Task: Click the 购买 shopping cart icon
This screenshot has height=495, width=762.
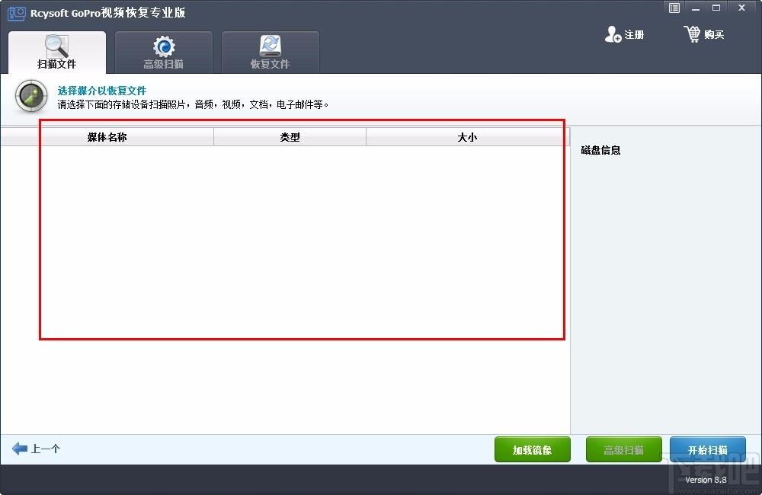Action: tap(693, 34)
